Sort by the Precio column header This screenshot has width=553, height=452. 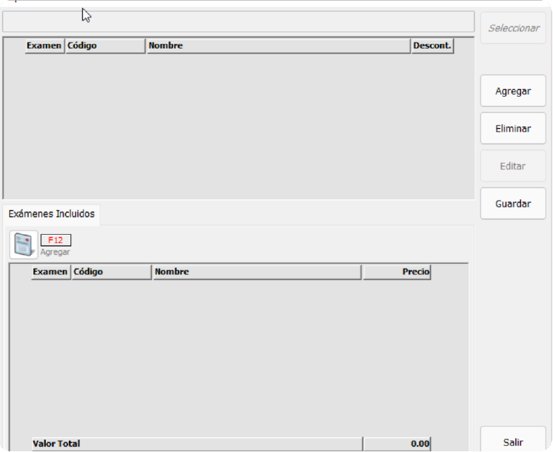[x=397, y=272]
